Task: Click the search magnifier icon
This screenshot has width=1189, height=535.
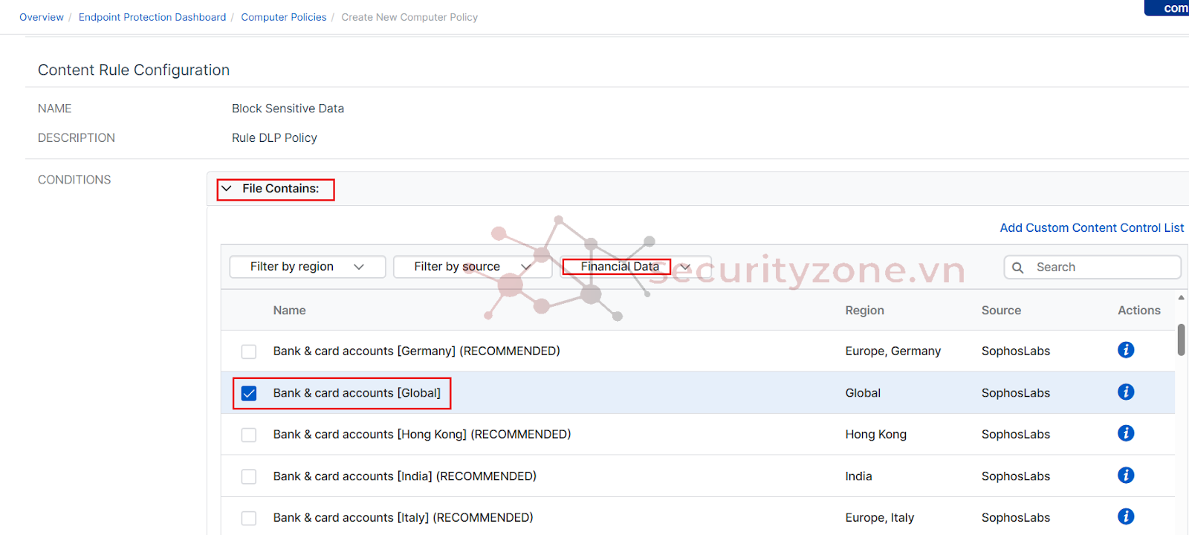Action: [x=1018, y=267]
